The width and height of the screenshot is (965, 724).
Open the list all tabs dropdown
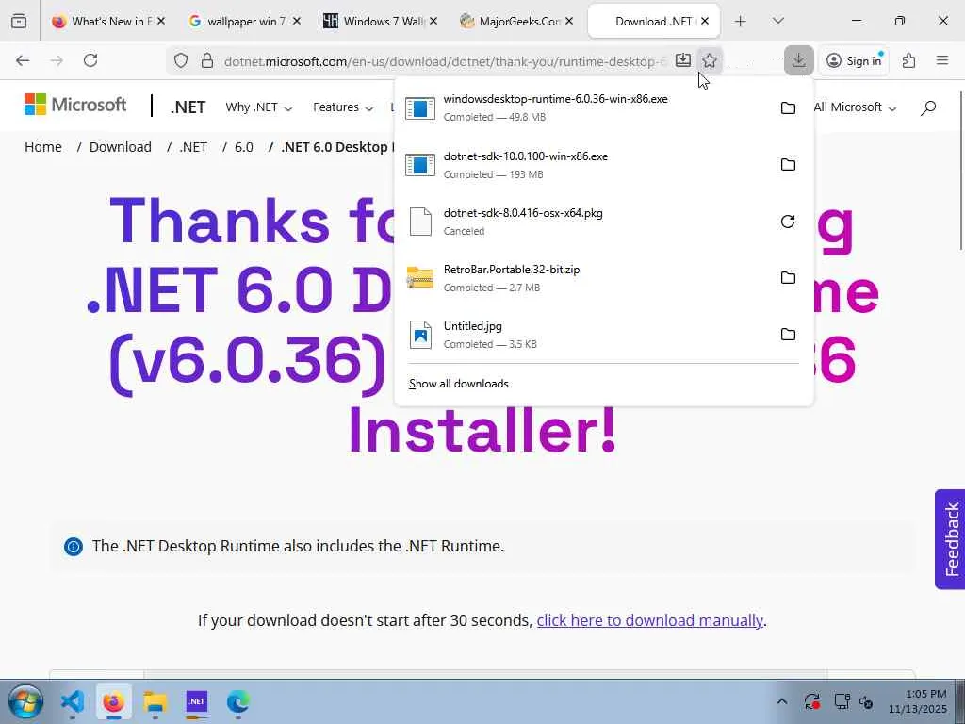pos(777,21)
